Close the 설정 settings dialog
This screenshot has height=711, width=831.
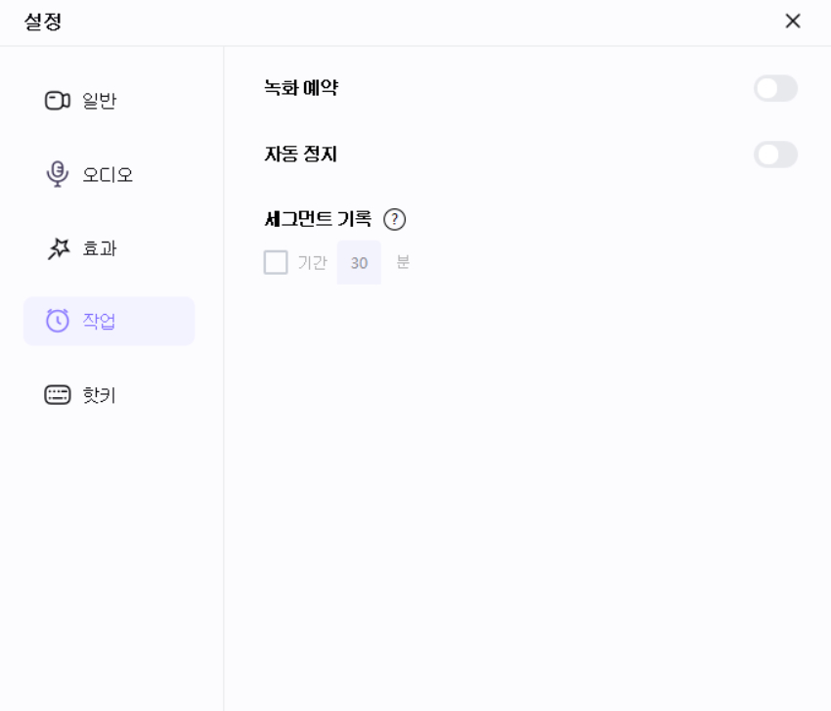pyautogui.click(x=793, y=21)
